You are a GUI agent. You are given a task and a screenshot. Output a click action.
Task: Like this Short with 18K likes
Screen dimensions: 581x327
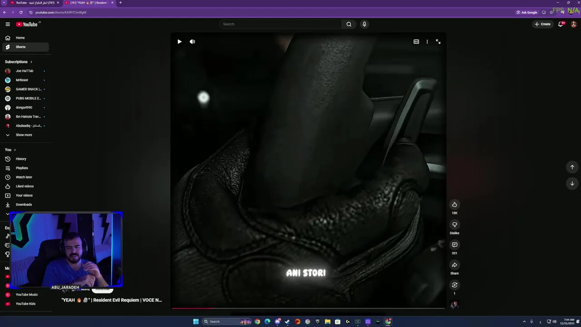click(x=454, y=204)
